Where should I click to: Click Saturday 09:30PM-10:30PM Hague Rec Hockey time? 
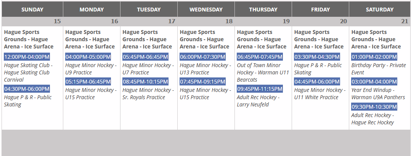374,106
